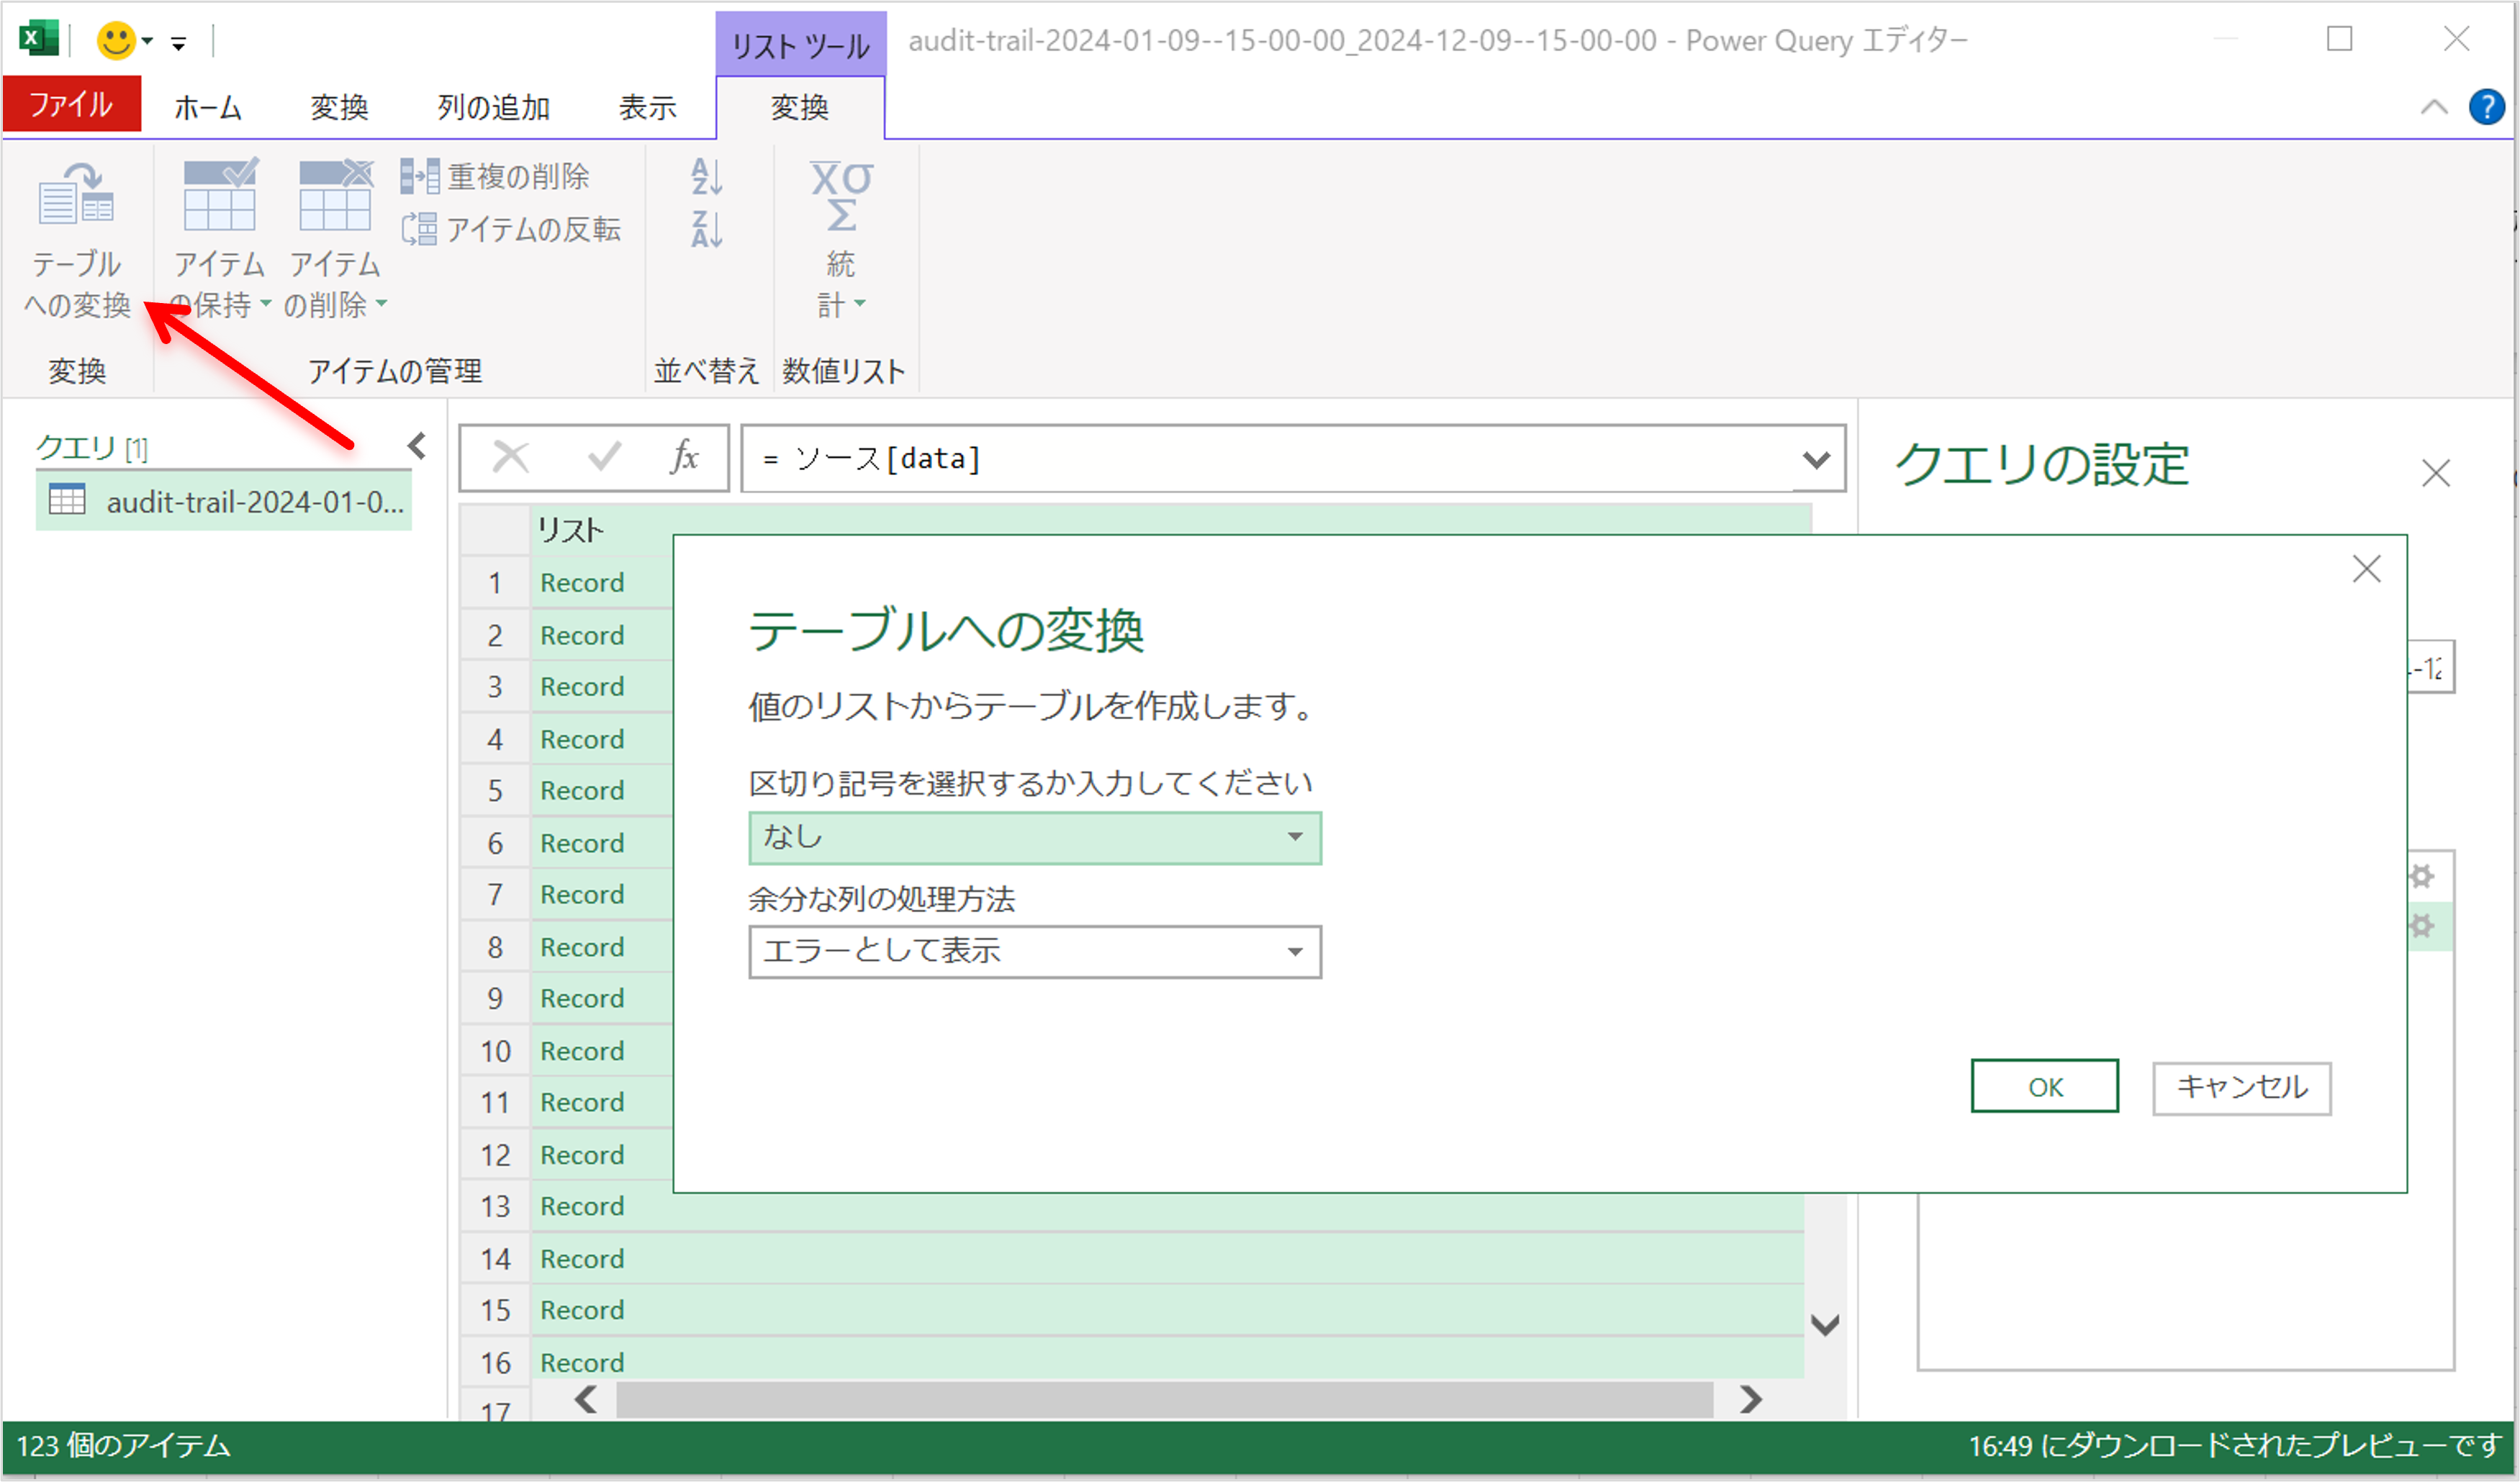Select the Record in row 1

(x=582, y=583)
